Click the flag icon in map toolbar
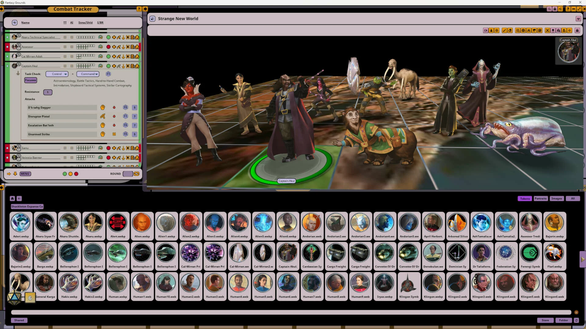This screenshot has height=329, width=586. (534, 30)
